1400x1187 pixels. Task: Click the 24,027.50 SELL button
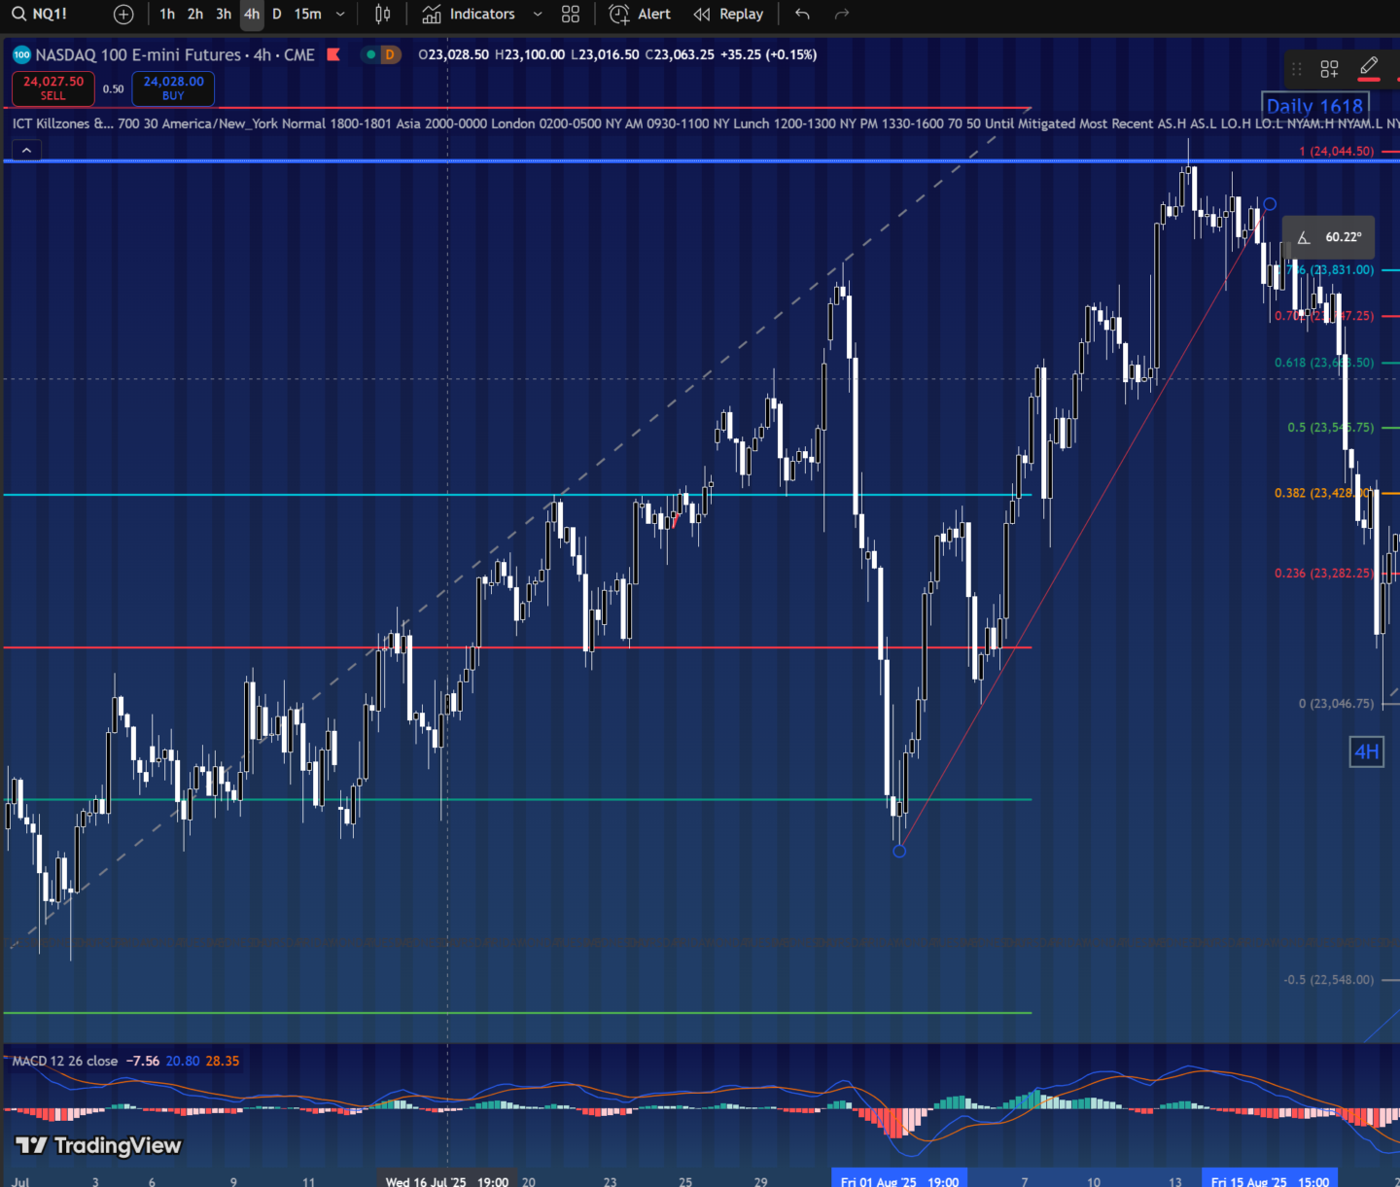coord(53,88)
